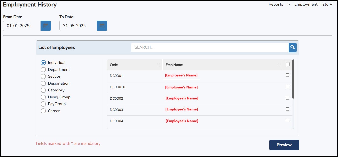The width and height of the screenshot is (338, 157).
Task: Select the checkbox for DC00010 row
Action: [287, 87]
